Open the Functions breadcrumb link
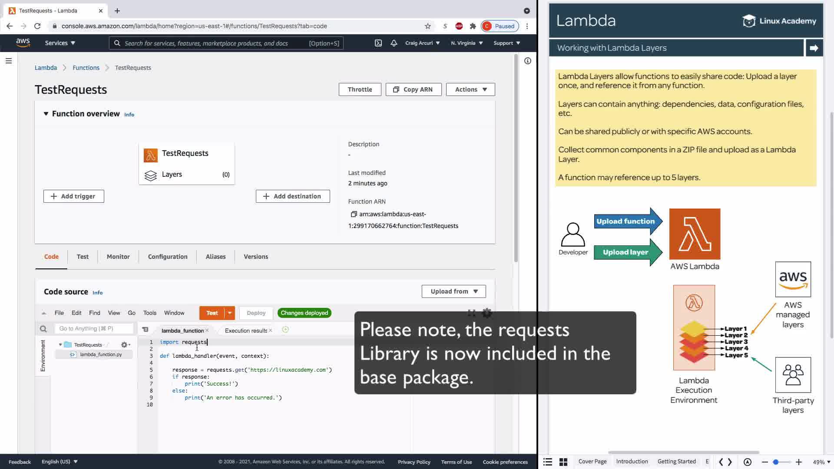Image resolution: width=834 pixels, height=469 pixels. 86,68
